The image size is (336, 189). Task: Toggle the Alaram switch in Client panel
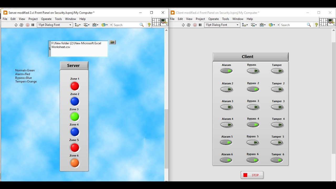(227, 71)
